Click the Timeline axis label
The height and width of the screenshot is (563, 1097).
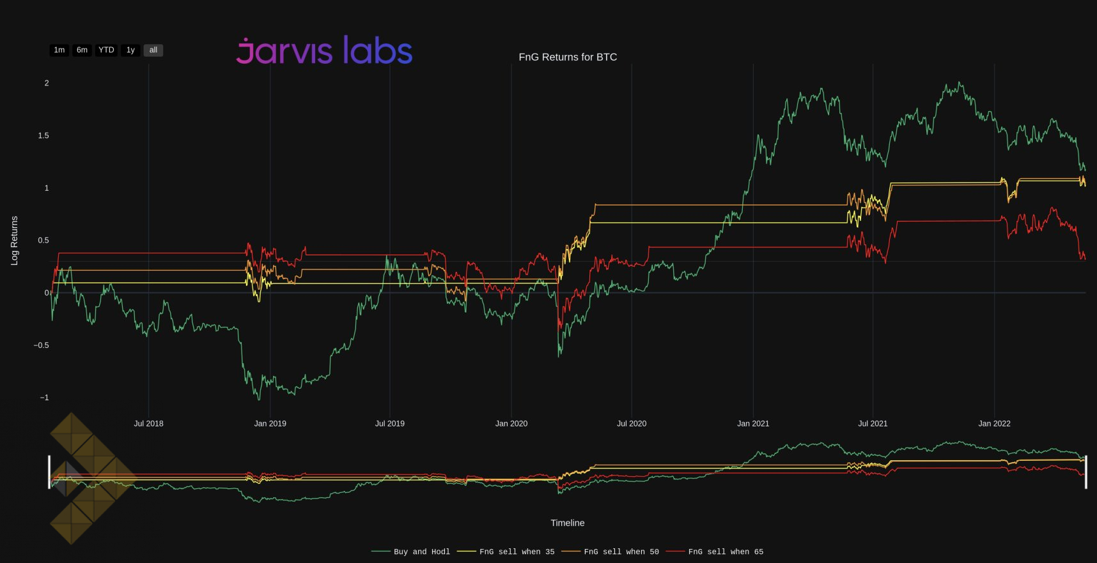click(x=568, y=523)
